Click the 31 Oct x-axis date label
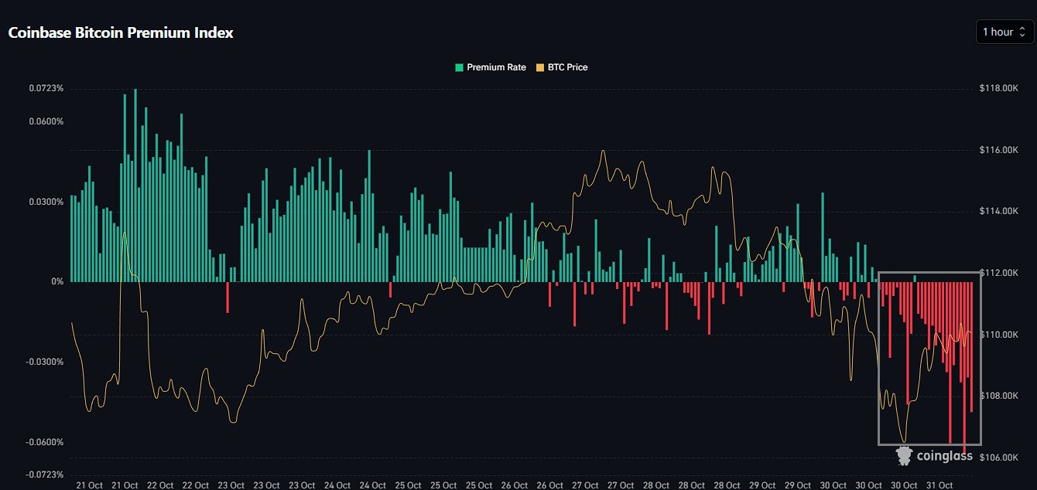This screenshot has height=490, width=1037. point(939,485)
